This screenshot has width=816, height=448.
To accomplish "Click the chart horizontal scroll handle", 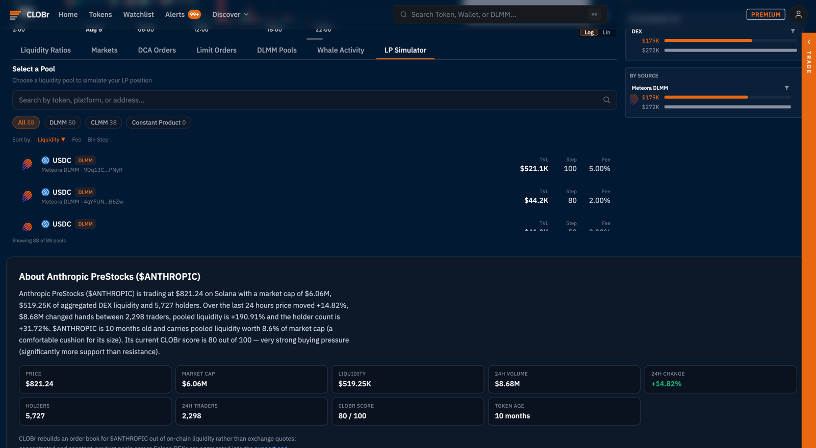I will (x=315, y=39).
